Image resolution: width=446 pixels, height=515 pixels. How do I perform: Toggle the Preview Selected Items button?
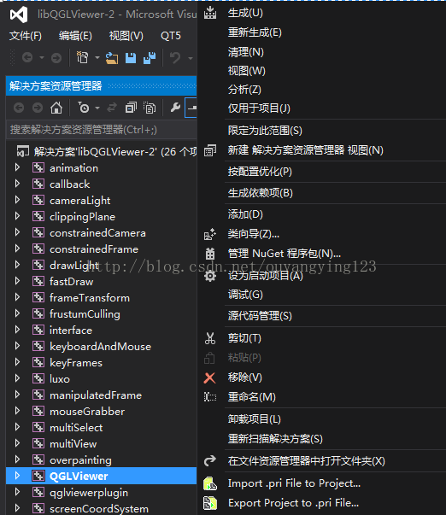click(x=191, y=108)
